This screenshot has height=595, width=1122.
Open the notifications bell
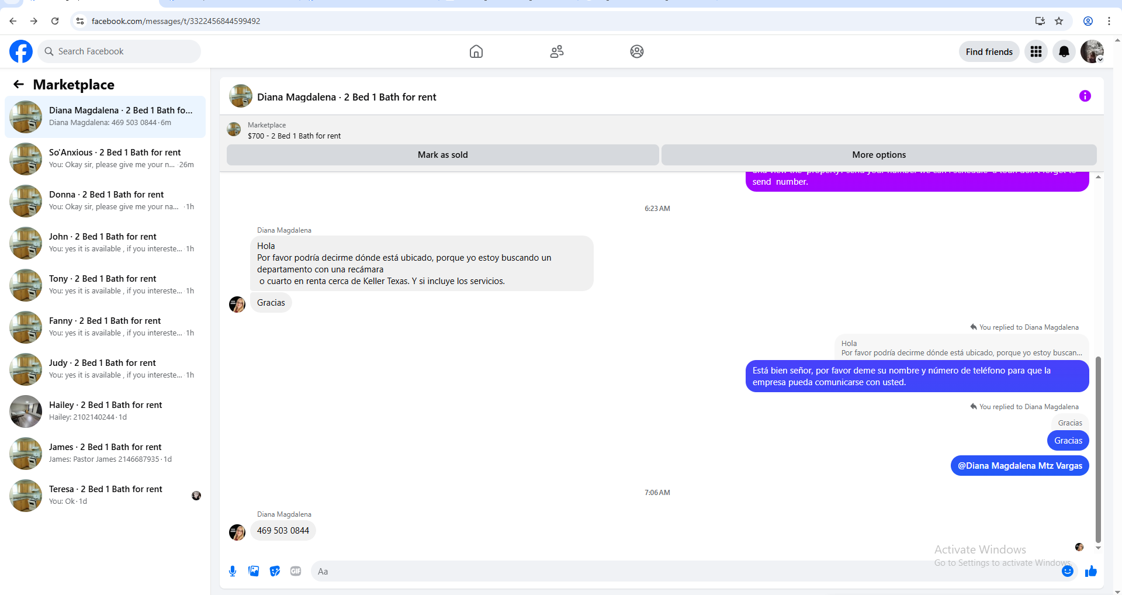[1064, 51]
